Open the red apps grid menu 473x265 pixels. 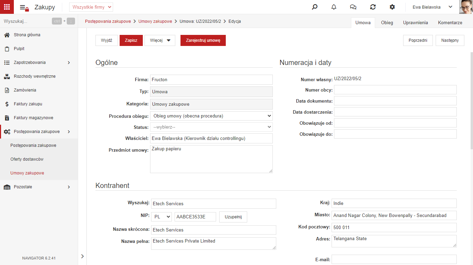[7, 7]
